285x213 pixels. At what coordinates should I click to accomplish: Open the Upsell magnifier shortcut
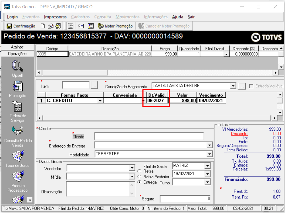point(17,66)
